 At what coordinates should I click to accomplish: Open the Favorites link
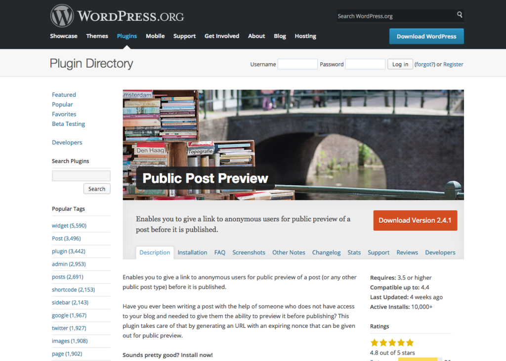coord(64,114)
